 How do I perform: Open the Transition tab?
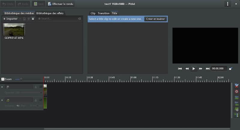point(103,13)
